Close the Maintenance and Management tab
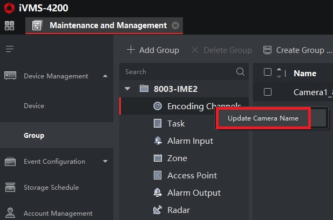The height and width of the screenshot is (220, 333). [175, 25]
